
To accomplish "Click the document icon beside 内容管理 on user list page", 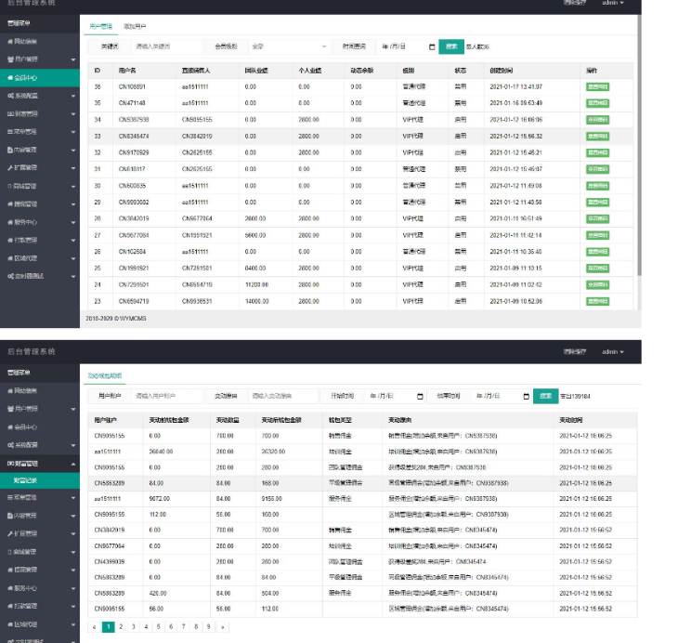I will 9,150.
